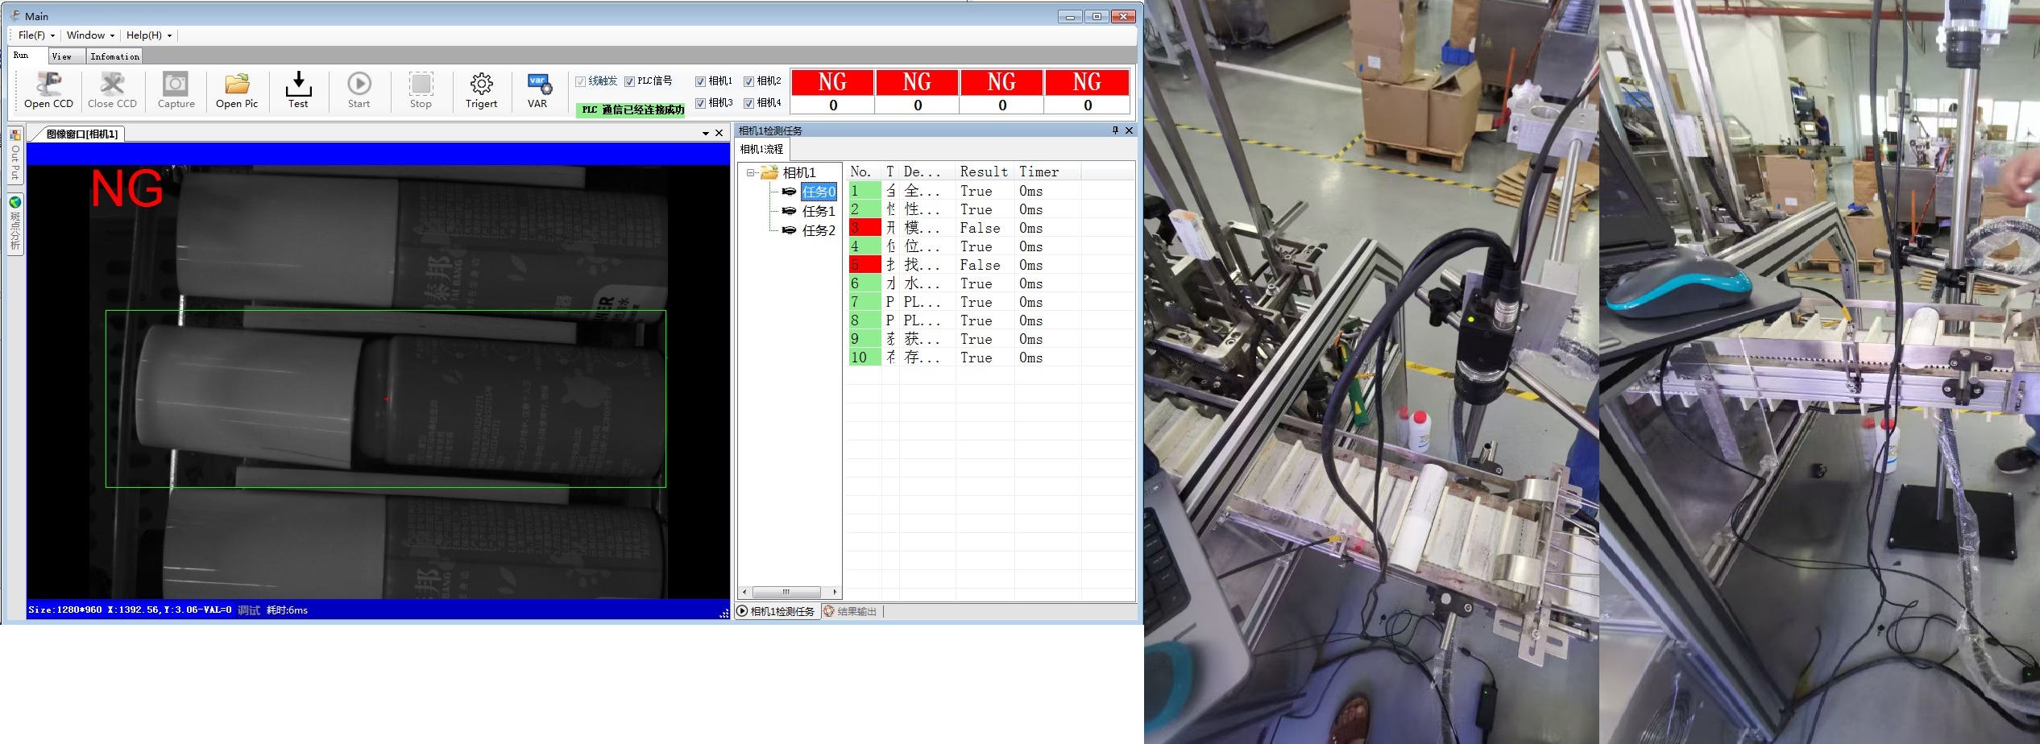This screenshot has width=2040, height=744.
Task: Open the image window tab list dropdown arrow
Action: [x=706, y=134]
